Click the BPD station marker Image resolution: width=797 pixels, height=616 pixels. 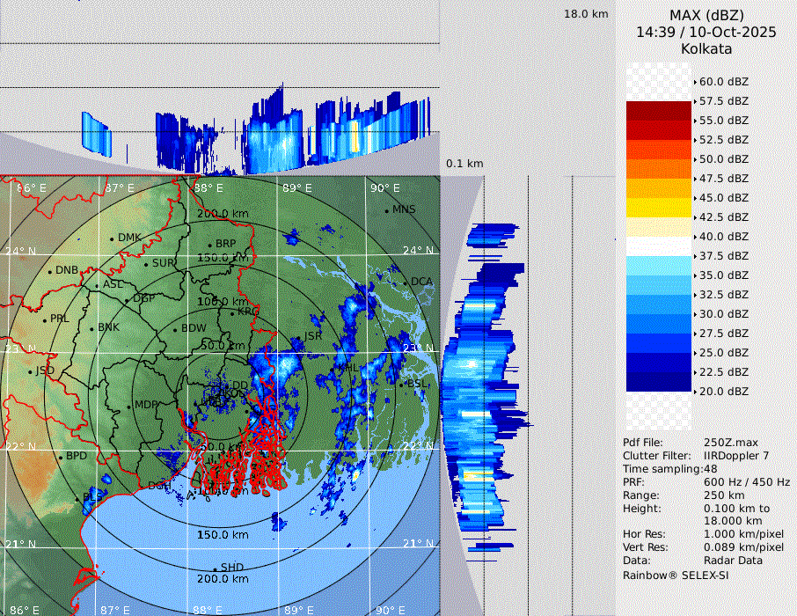point(61,458)
